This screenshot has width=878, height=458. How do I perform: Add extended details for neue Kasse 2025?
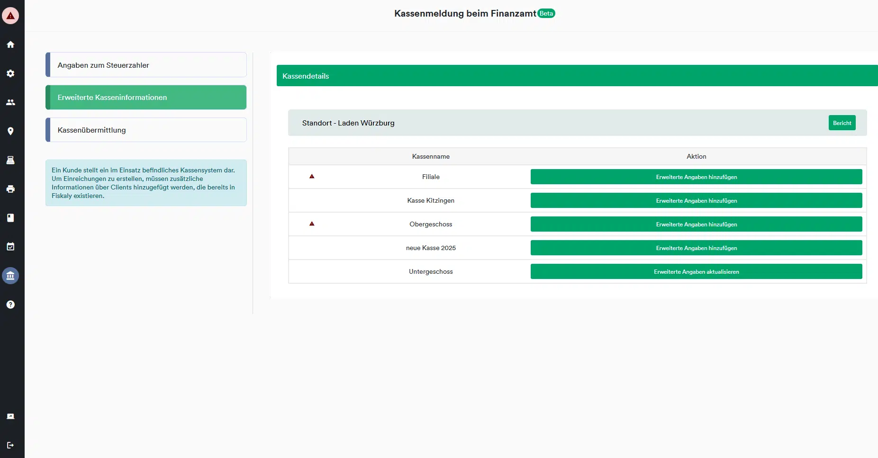click(x=696, y=248)
